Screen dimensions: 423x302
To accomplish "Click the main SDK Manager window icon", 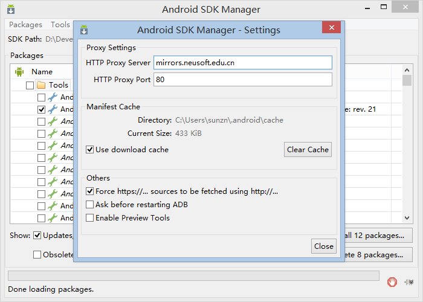I will (x=11, y=10).
